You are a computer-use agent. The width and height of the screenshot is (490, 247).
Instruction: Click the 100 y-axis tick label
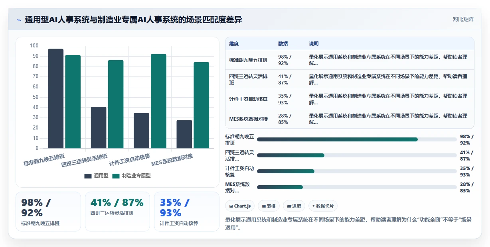click(34, 46)
